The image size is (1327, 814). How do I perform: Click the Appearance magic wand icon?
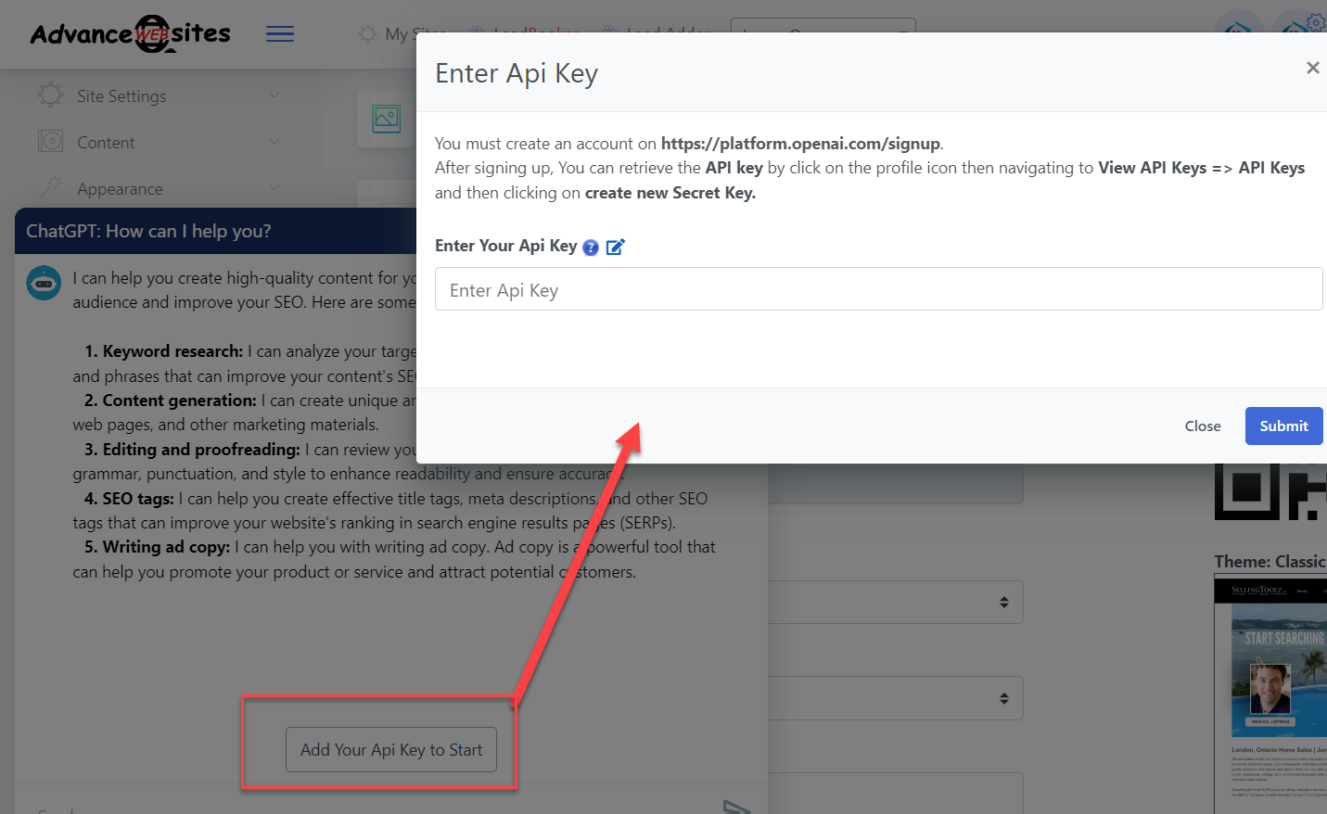tap(50, 188)
